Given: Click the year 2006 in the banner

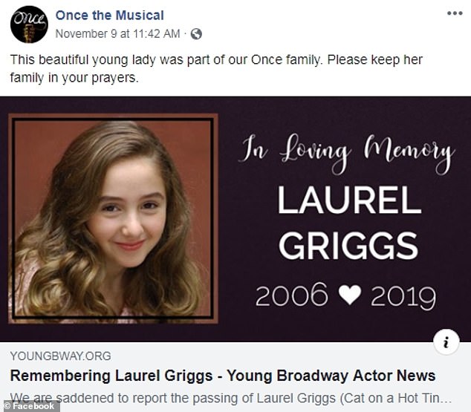Looking at the screenshot, I should [x=291, y=296].
